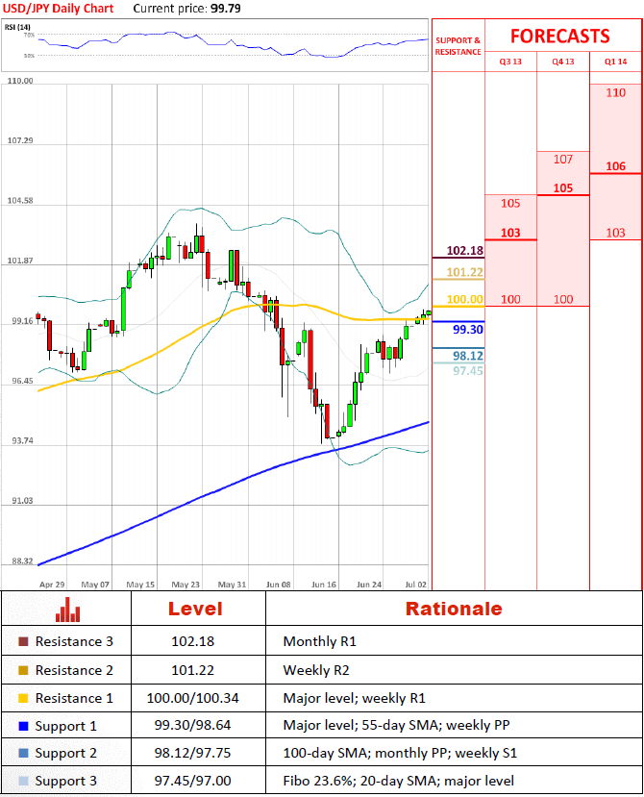
Task: Click the 98.12 support level marker
Action: click(468, 356)
